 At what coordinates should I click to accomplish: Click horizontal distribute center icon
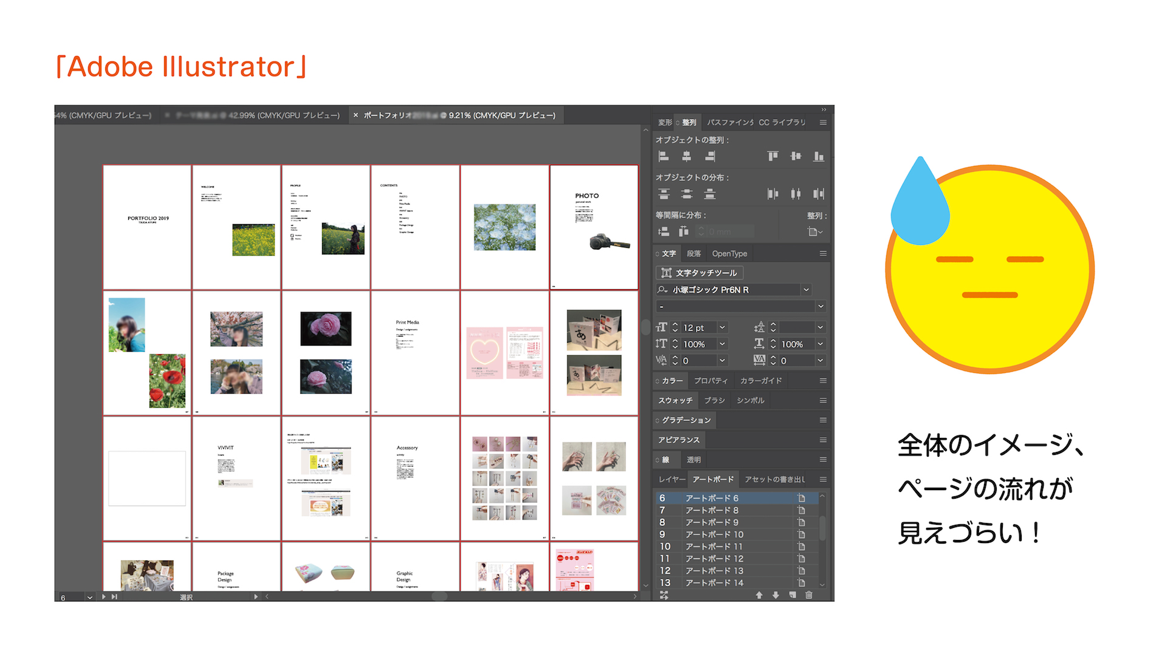796,194
